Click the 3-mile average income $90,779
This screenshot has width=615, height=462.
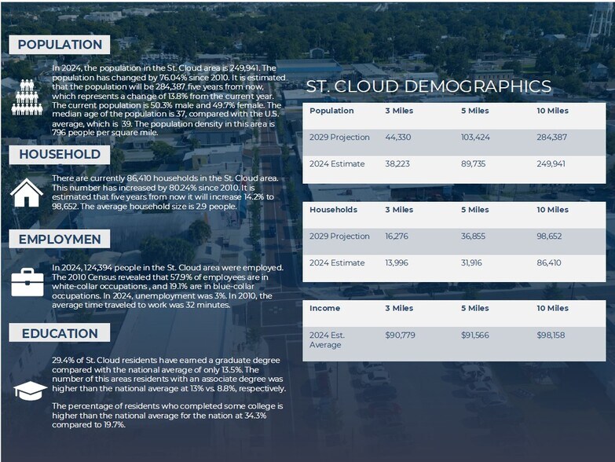400,335
